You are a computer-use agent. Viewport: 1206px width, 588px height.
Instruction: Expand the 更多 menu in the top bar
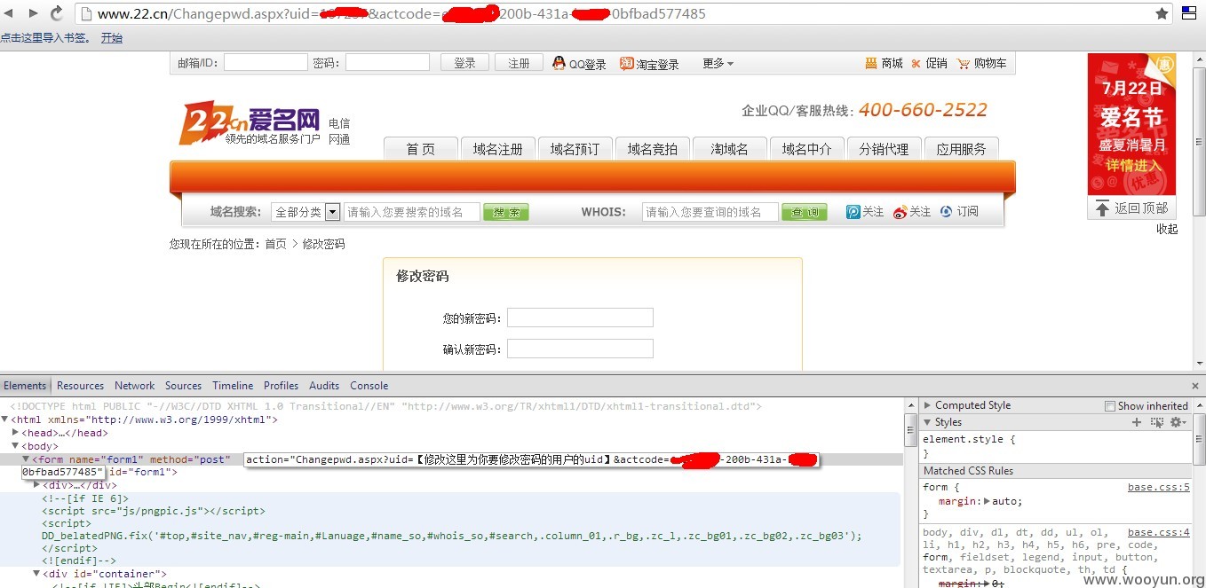coord(718,63)
